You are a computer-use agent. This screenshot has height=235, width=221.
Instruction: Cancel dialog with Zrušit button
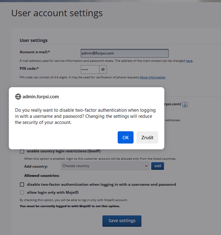[147, 137]
